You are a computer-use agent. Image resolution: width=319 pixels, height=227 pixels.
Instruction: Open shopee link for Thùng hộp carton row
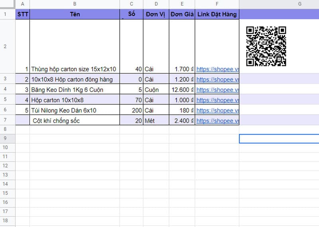[x=217, y=69]
